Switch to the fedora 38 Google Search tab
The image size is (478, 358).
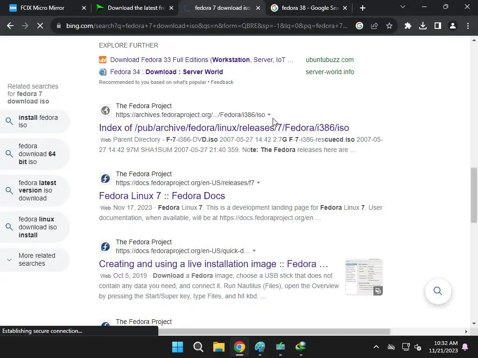click(310, 8)
